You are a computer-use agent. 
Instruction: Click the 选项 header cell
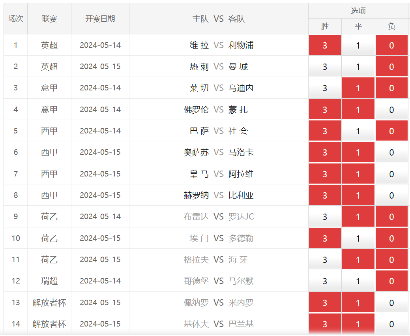tap(358, 11)
